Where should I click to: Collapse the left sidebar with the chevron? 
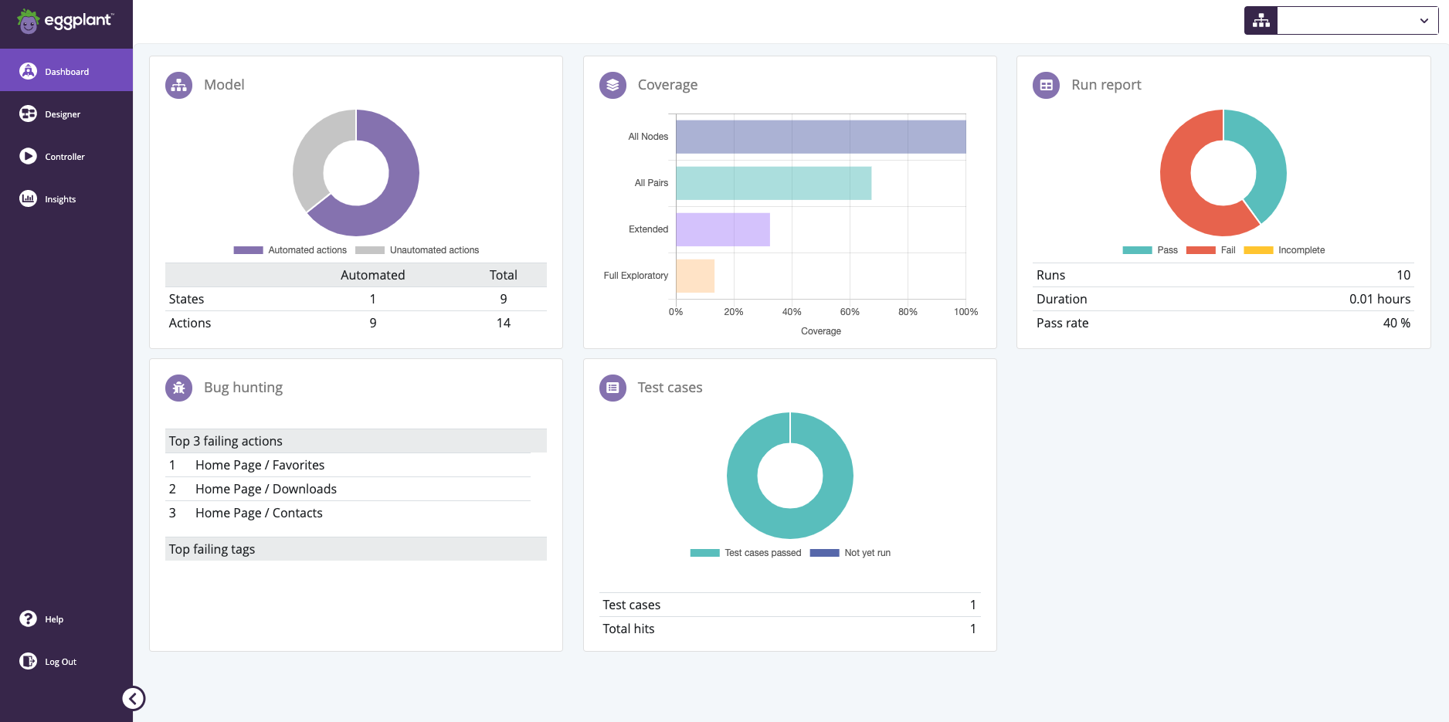pyautogui.click(x=133, y=698)
